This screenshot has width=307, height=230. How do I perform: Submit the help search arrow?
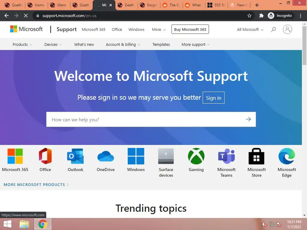pos(248,119)
